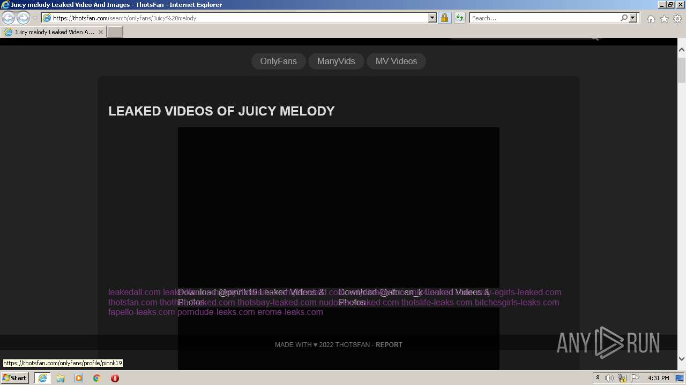Open the network tray icon
The height and width of the screenshot is (385, 686).
(622, 378)
